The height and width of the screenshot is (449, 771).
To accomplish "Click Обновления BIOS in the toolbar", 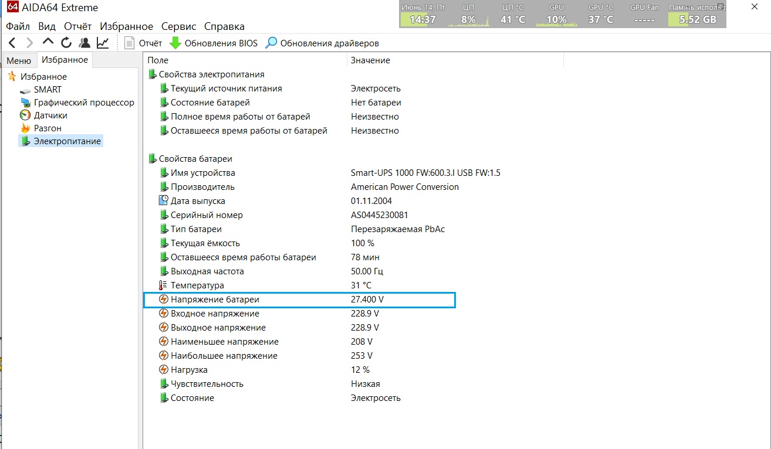I will point(214,43).
